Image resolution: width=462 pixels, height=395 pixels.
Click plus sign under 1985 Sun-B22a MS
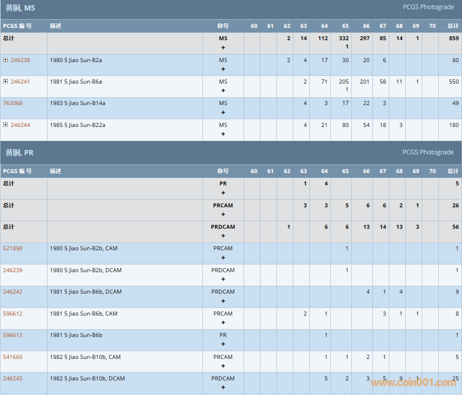(223, 134)
